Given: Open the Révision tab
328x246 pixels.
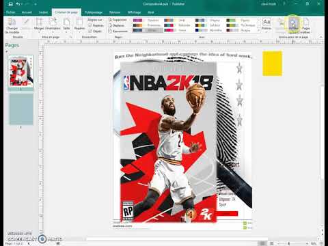Looking at the screenshot, I should click(115, 12).
